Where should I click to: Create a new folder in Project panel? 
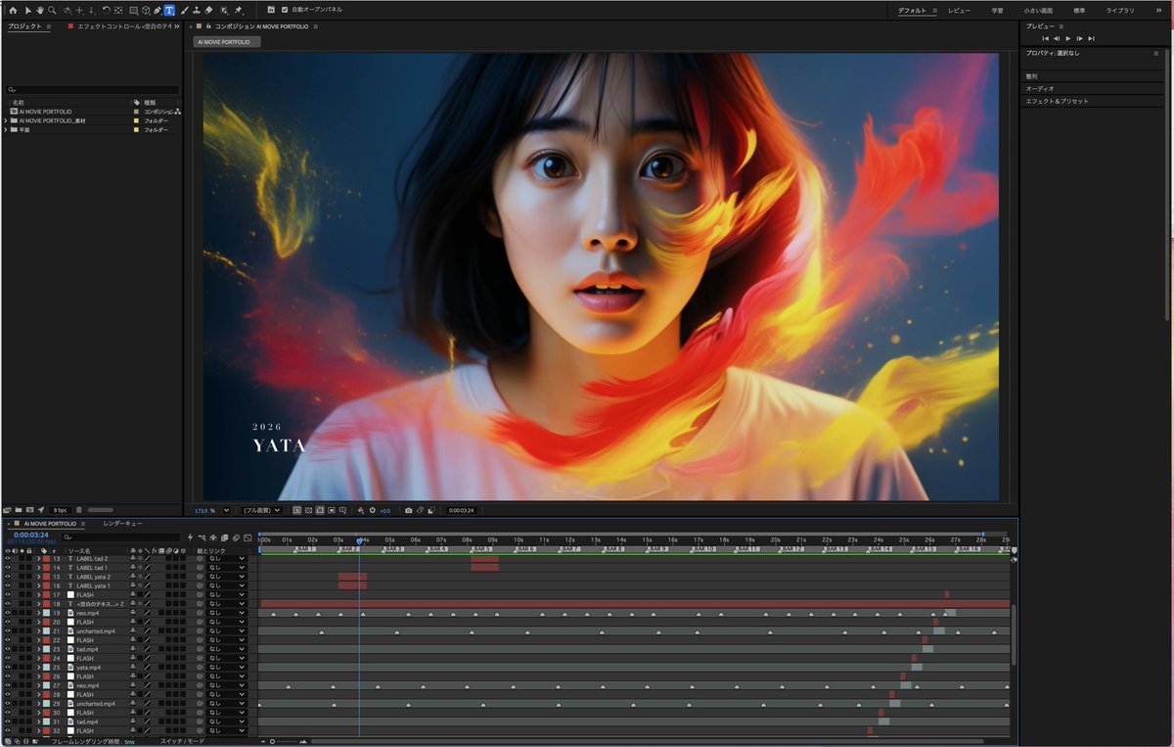pos(19,510)
